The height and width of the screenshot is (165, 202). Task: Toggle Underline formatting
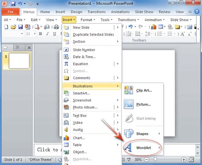click(x=55, y=34)
